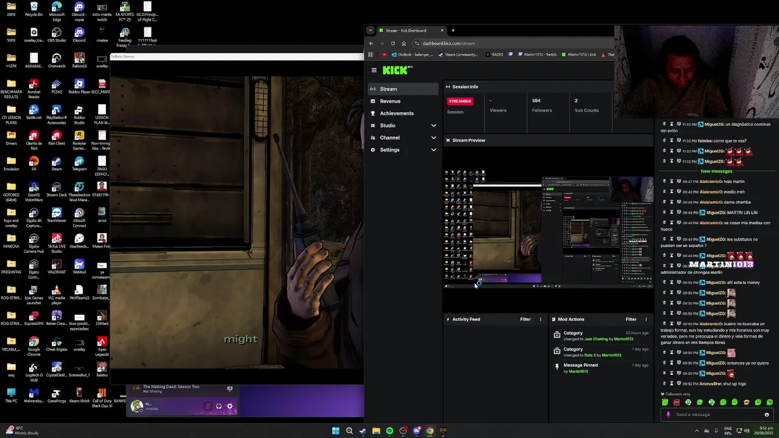The image size is (779, 438).
Task: Select VALORANT desktop icon
Action: click(x=57, y=266)
